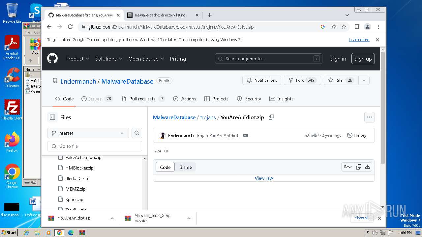This screenshot has width=422, height=237.
Task: Open MEMZ.zip in file tree
Action: (x=75, y=189)
